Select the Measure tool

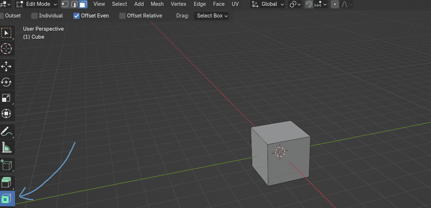6,147
